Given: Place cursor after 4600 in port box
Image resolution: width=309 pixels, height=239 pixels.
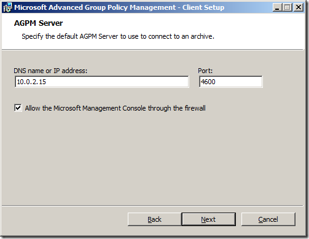Looking at the screenshot, I should click(216, 82).
